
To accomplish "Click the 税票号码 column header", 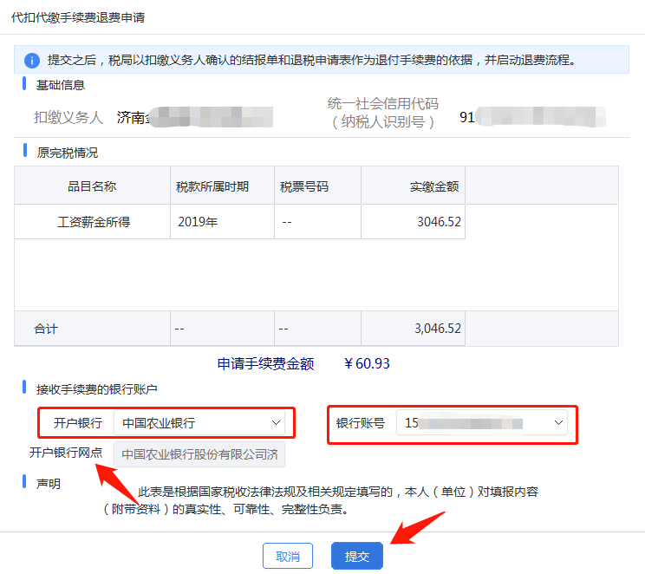I will [304, 186].
